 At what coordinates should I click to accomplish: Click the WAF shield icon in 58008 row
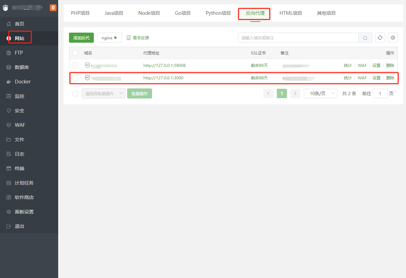click(87, 65)
